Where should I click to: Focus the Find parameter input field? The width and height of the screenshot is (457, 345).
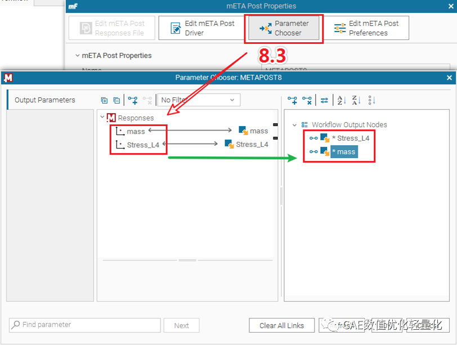tap(85, 325)
